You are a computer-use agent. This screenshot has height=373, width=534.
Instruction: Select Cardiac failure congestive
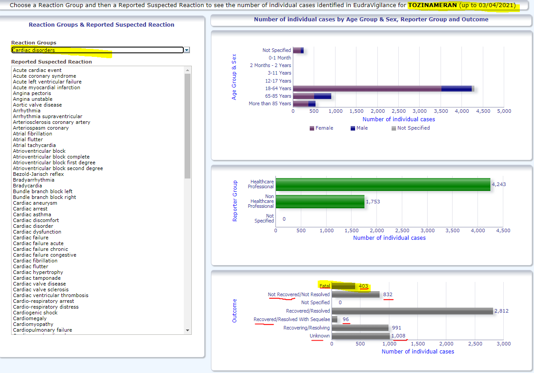coord(44,255)
